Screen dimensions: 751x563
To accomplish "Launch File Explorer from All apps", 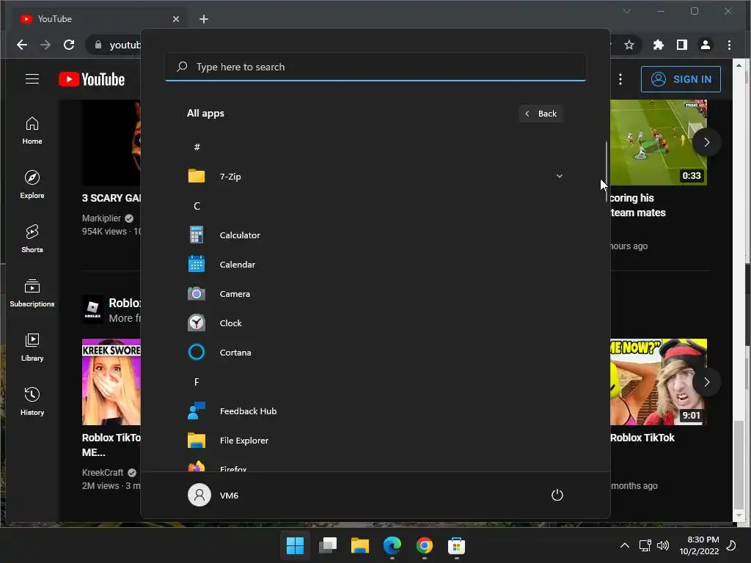I will point(375,441).
